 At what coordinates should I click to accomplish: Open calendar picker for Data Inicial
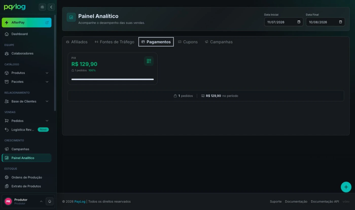299,22
